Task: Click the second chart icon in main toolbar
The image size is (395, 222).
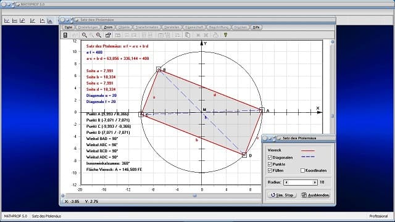Action: (15, 20)
